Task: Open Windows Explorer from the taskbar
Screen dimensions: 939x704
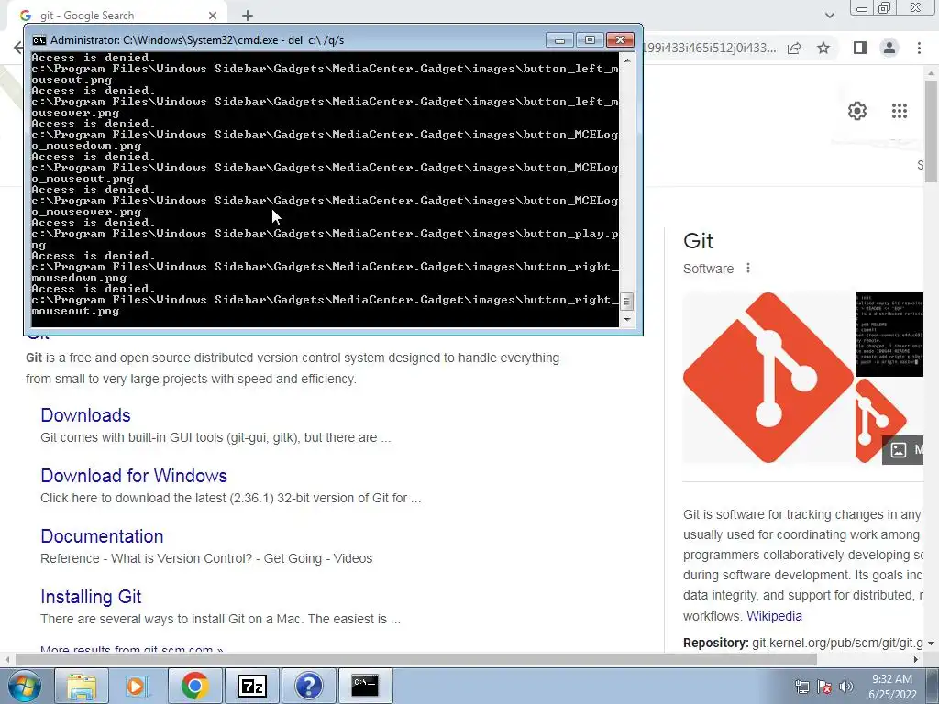Action: tap(82, 686)
